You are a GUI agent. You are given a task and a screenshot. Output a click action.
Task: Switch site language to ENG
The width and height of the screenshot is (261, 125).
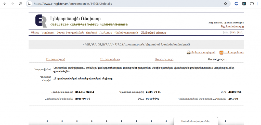(x=233, y=32)
